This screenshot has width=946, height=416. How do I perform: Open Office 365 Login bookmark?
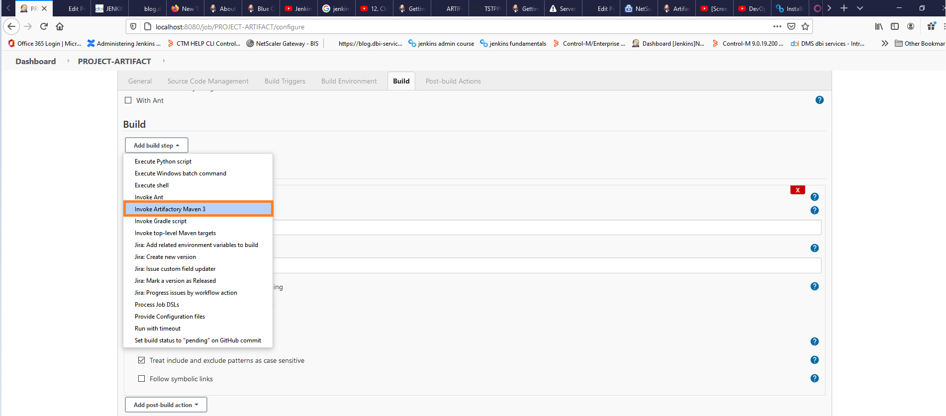pyautogui.click(x=44, y=43)
